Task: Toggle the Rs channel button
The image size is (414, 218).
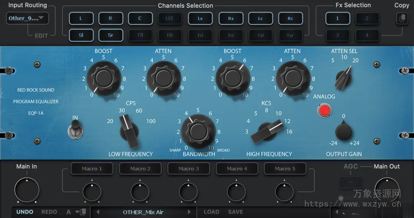Action: click(x=231, y=19)
